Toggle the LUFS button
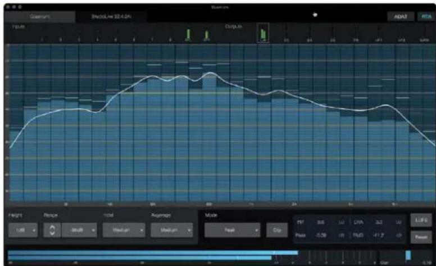This screenshot has height=266, width=436. 421,220
